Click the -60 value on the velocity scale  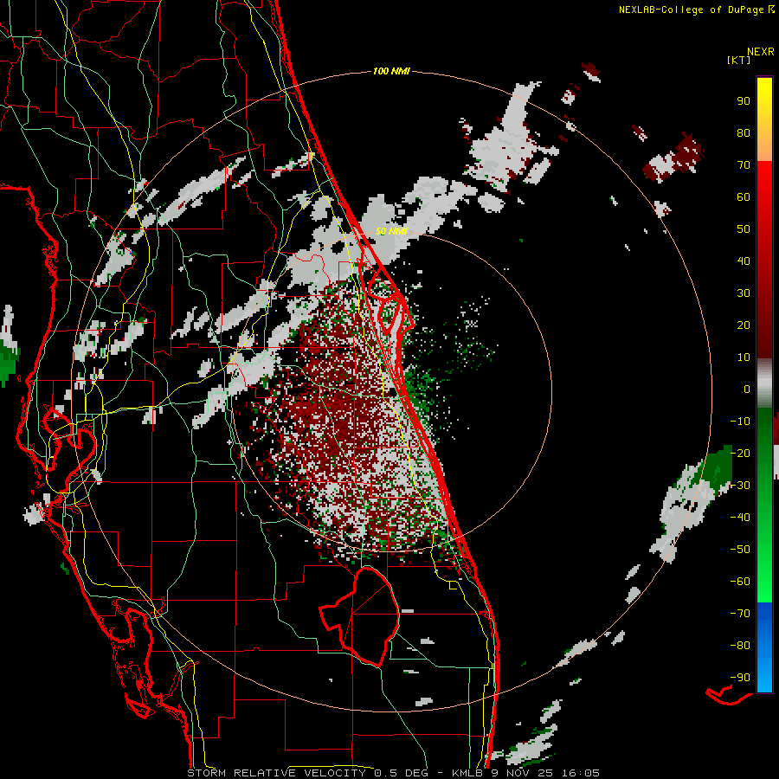coord(740,582)
